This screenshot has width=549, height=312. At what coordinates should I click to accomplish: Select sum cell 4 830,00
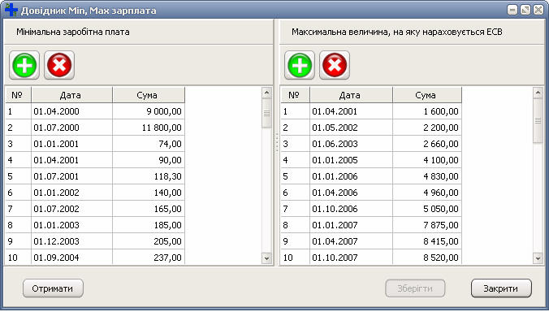coord(427,176)
